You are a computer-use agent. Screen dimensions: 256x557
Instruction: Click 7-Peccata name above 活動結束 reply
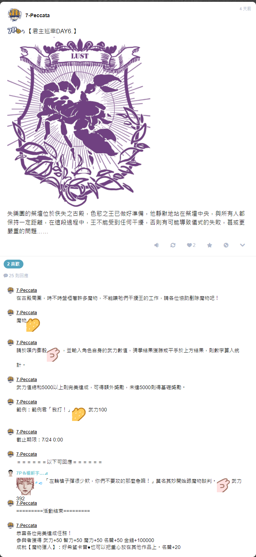[27, 503]
